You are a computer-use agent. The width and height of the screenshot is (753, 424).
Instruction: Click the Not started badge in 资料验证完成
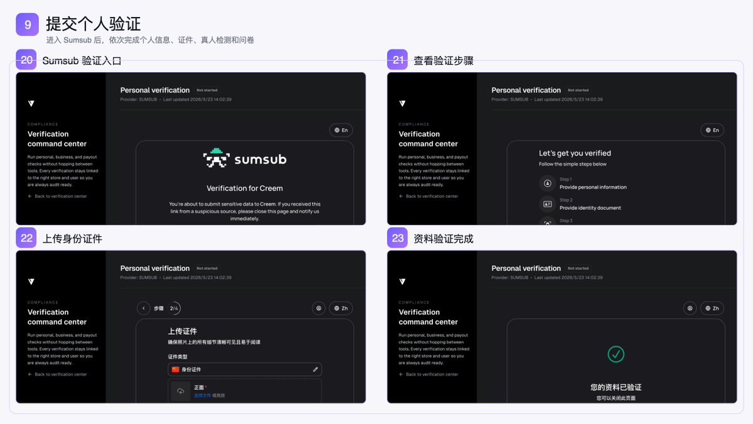[x=579, y=268]
